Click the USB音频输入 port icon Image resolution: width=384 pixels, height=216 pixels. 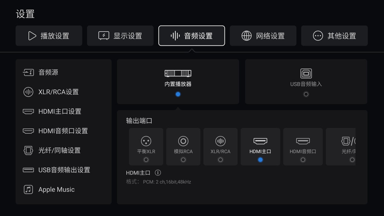click(306, 74)
